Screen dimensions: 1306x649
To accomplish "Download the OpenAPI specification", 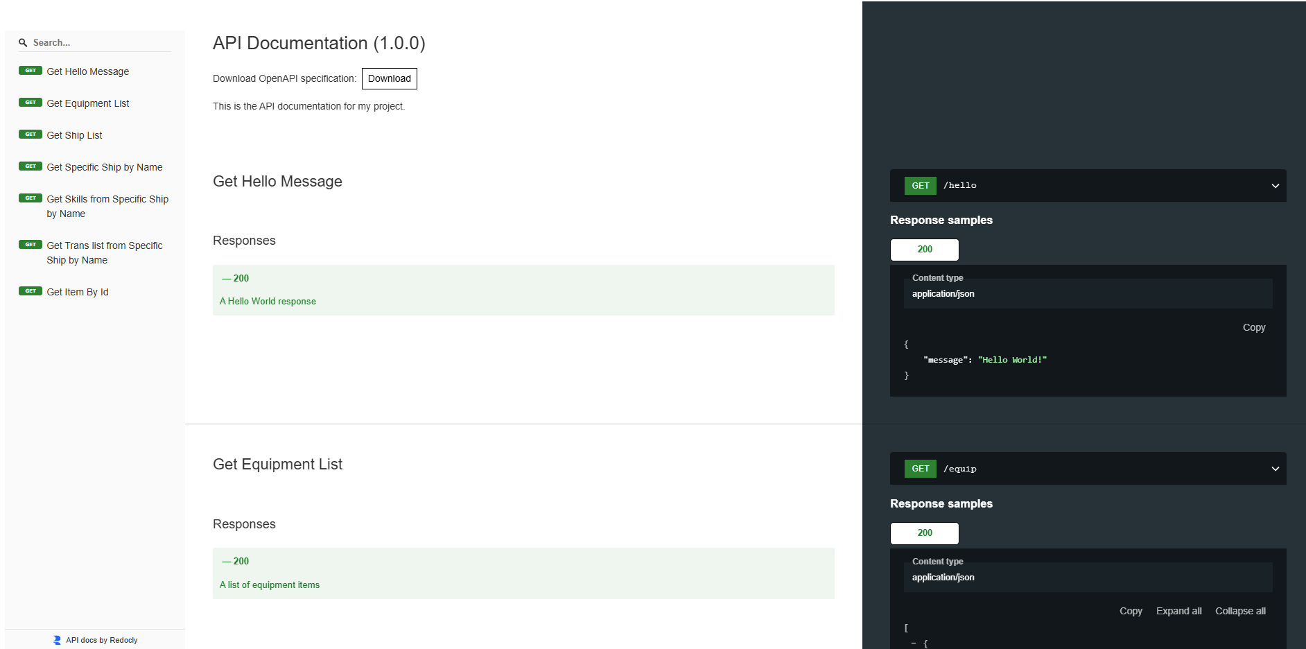I will point(390,78).
